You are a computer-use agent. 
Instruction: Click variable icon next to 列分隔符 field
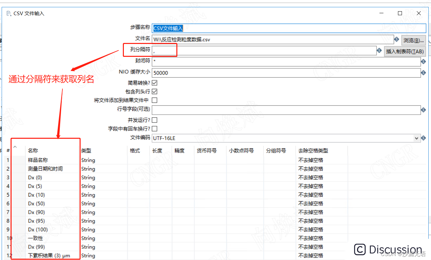point(379,50)
